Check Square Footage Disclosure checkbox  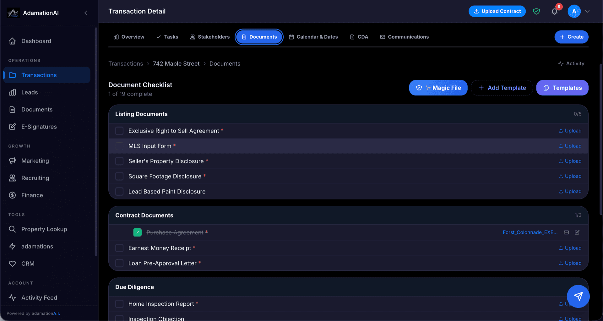[x=119, y=176]
